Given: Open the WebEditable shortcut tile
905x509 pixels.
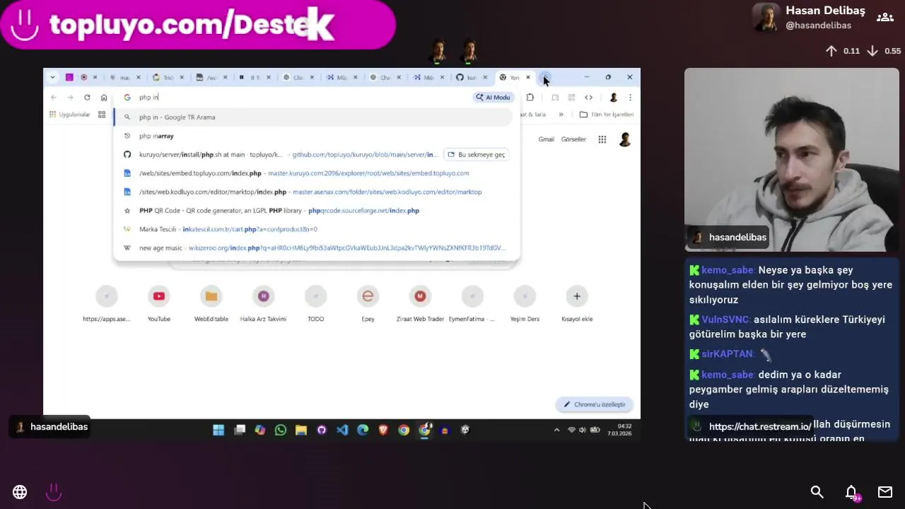Looking at the screenshot, I should coord(211,304).
